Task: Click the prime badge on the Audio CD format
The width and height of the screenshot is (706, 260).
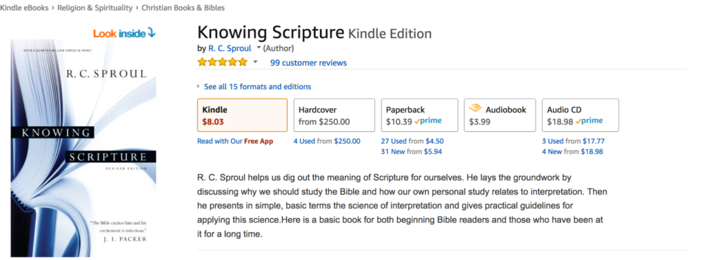Action: click(x=589, y=121)
